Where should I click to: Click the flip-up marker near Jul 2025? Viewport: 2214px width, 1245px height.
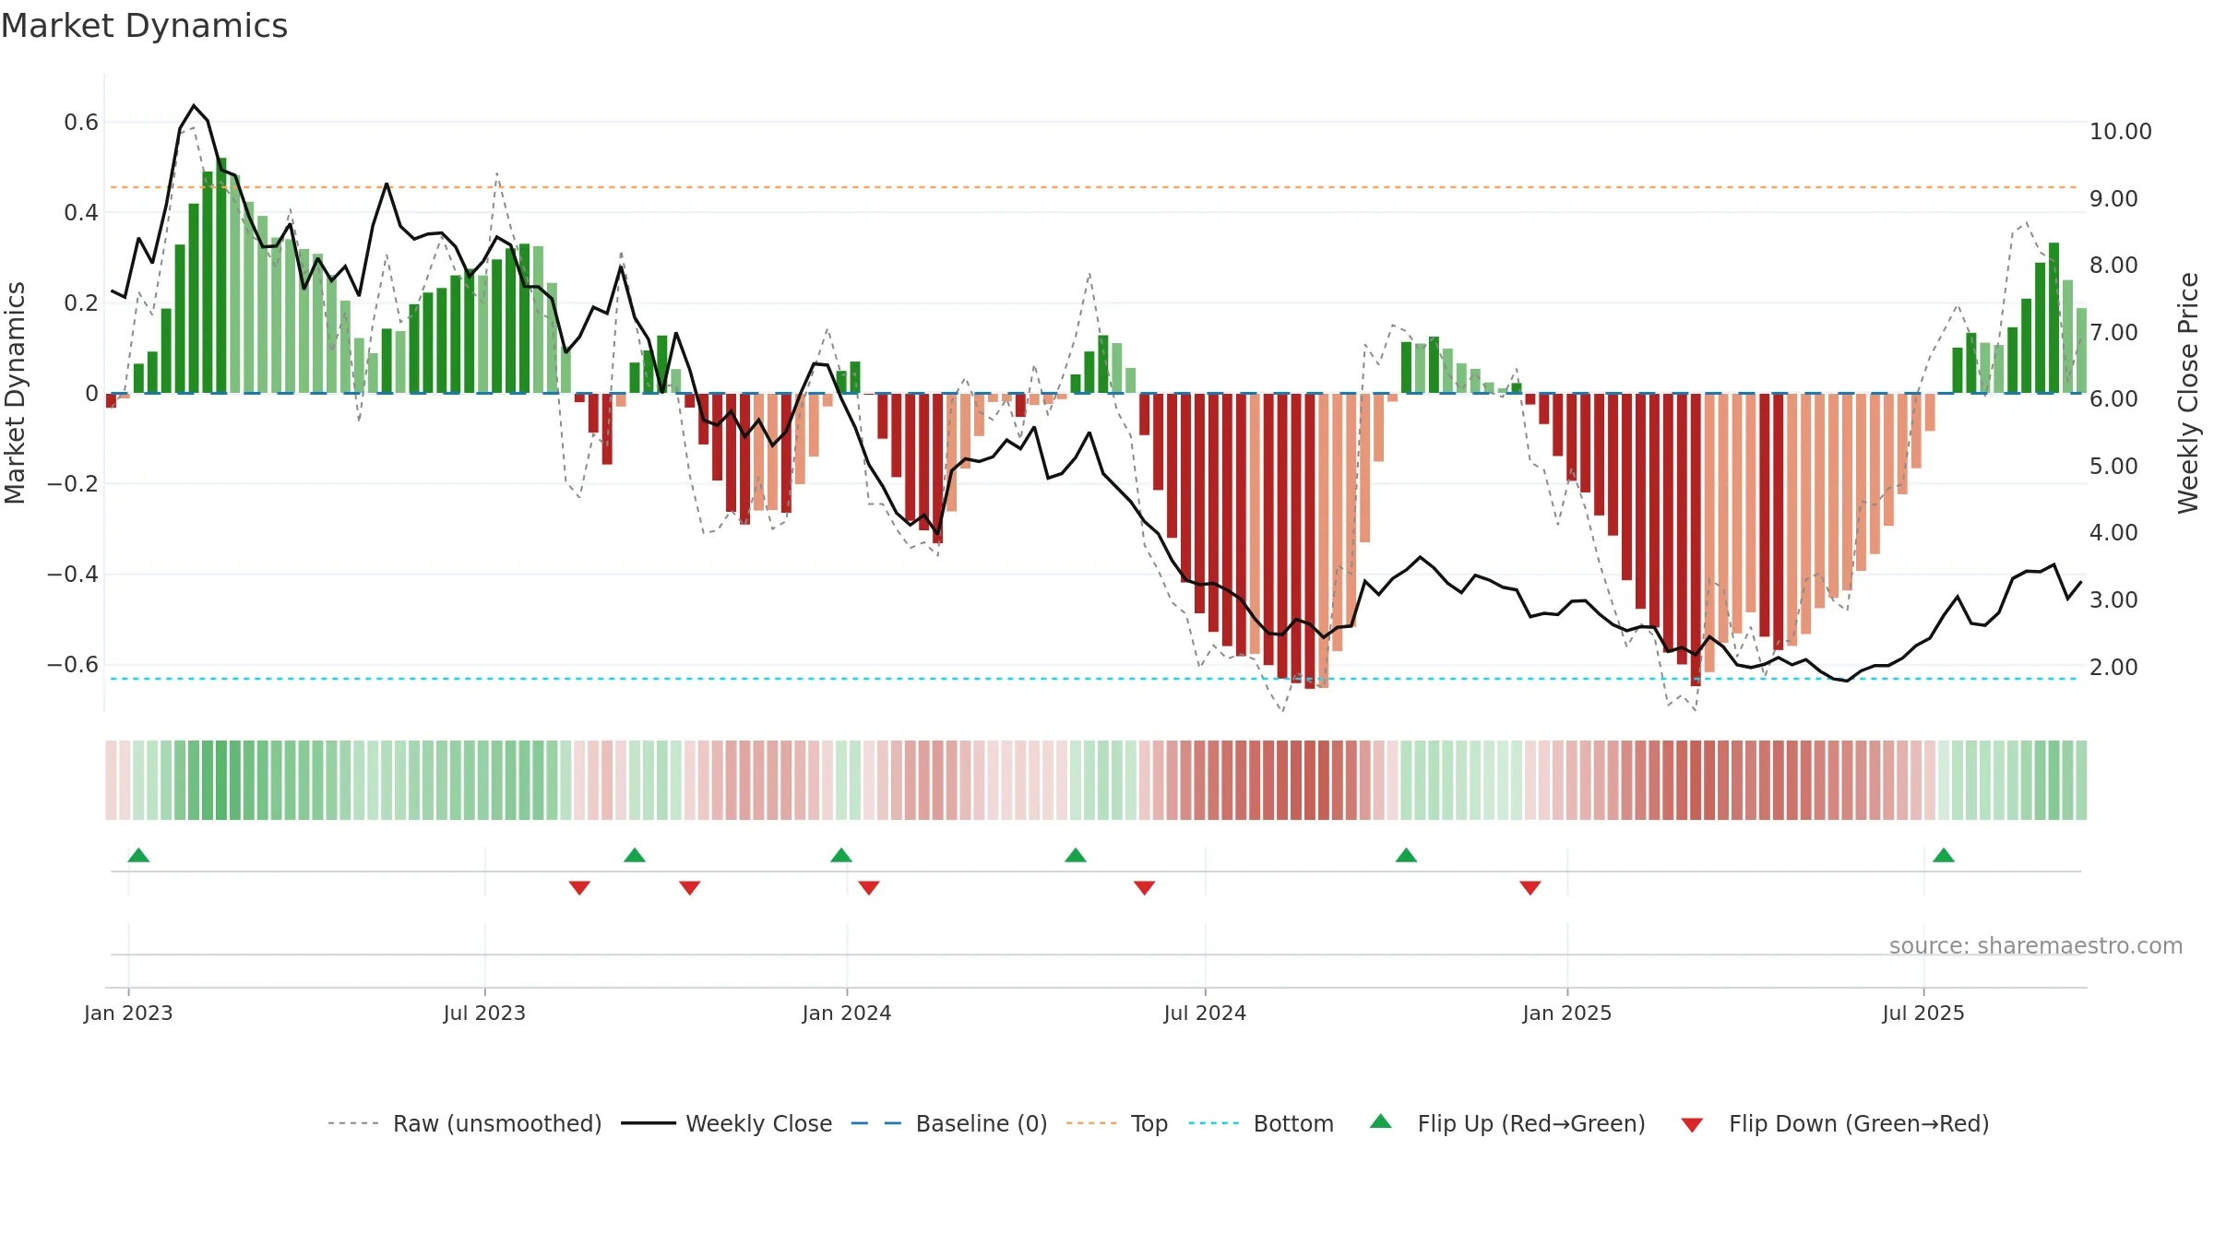[x=1944, y=855]
